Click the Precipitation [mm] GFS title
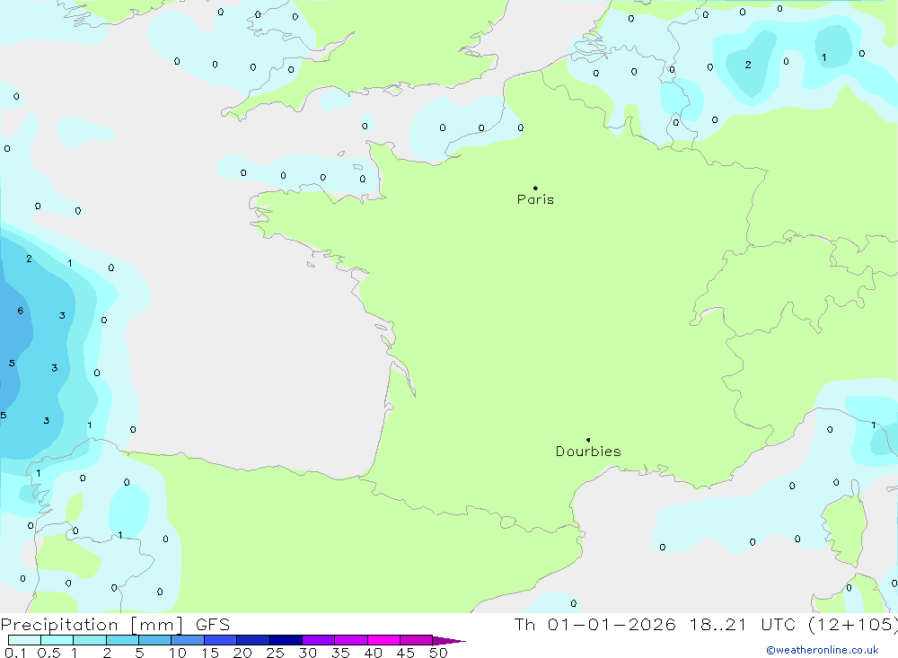 [115, 624]
